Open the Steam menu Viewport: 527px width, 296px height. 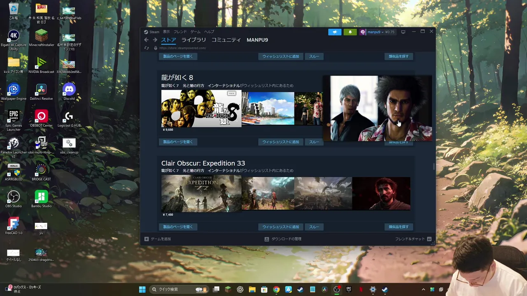152,32
